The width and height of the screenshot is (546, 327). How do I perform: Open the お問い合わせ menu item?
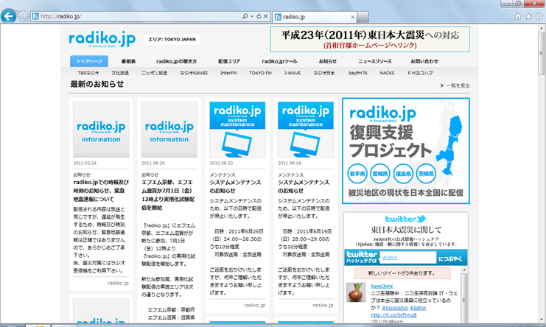[424, 61]
